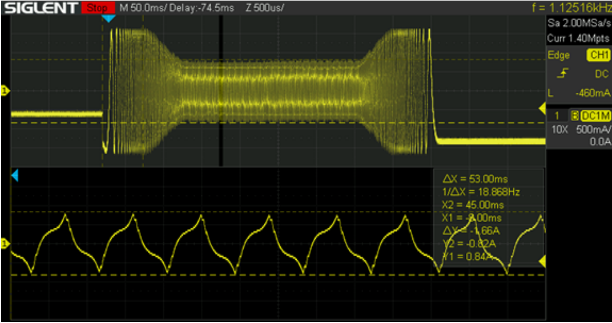Click the SIGLENT logo
The height and width of the screenshot is (323, 612).
coord(40,8)
